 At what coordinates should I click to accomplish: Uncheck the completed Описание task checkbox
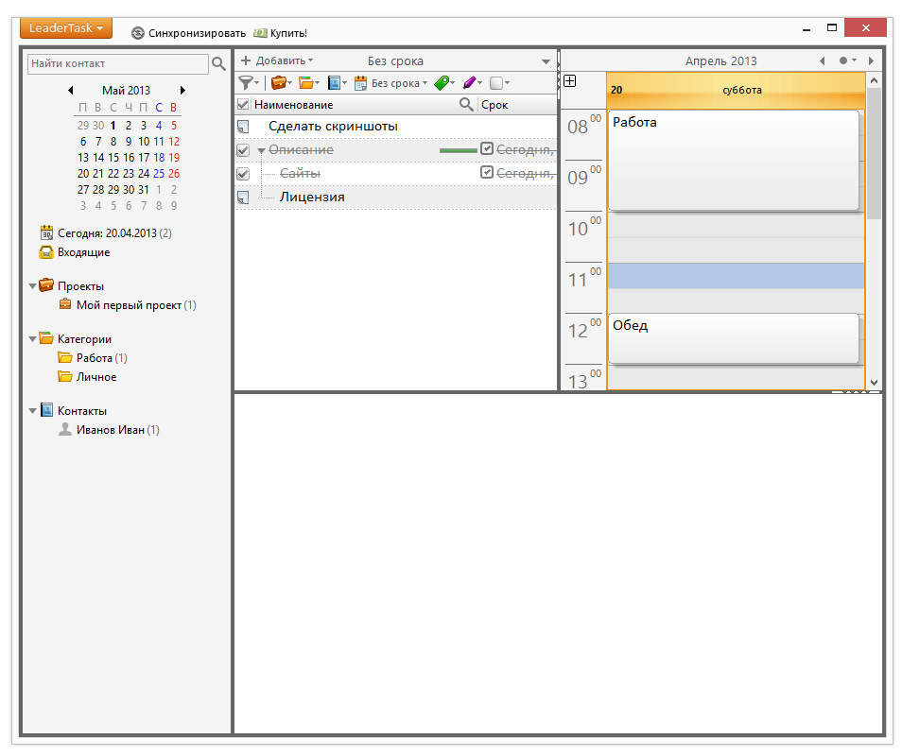243,150
